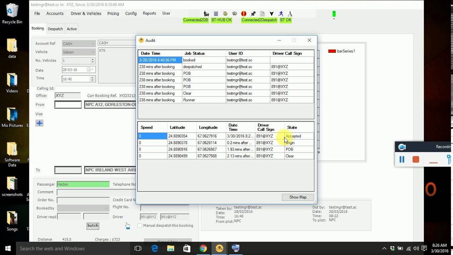453x255 pixels.
Task: Open Google Chrome from the taskbar
Action: click(x=203, y=248)
